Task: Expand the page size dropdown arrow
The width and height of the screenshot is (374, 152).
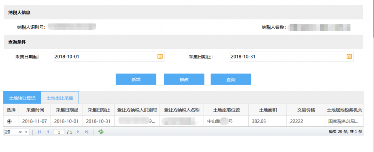Action: coord(26,132)
